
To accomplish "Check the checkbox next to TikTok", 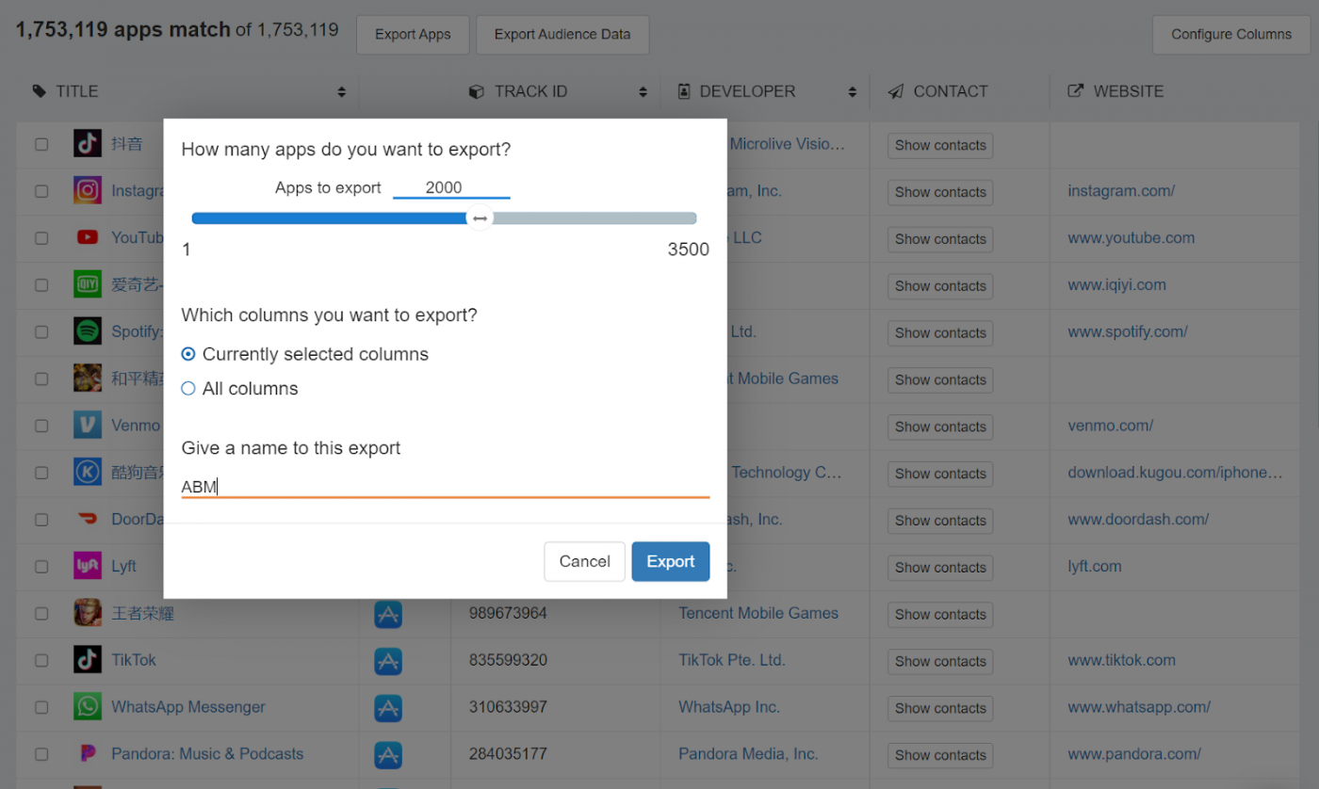I will 41,660.
